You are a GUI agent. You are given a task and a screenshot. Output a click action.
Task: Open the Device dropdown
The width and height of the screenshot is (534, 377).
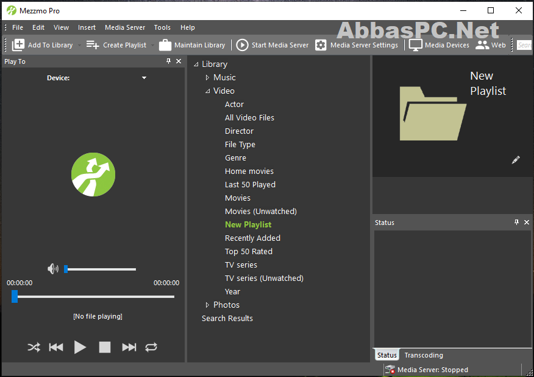coord(144,78)
